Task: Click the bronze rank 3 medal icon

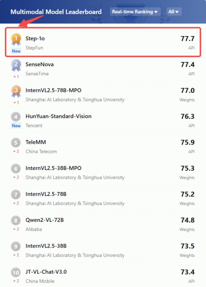Action: [x=16, y=91]
